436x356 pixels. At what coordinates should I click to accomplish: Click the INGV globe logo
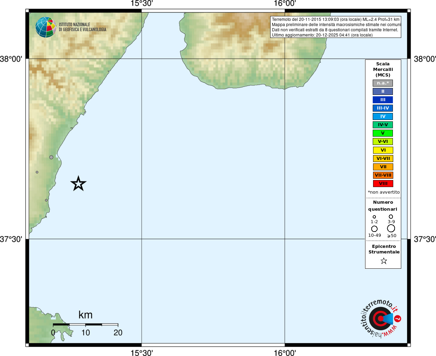(x=46, y=27)
